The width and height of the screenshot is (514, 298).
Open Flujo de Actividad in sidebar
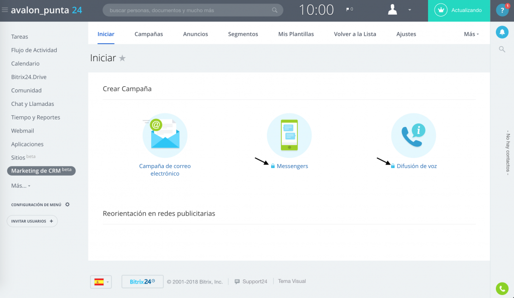tap(34, 50)
